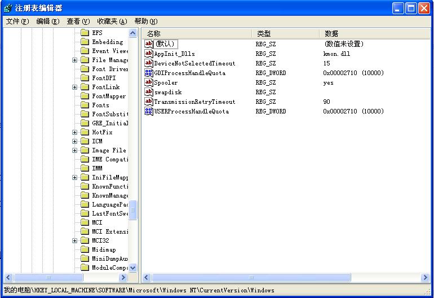Click the TransmissionRetryTimeout string value icon
The width and height of the screenshot is (434, 298).
[149, 102]
